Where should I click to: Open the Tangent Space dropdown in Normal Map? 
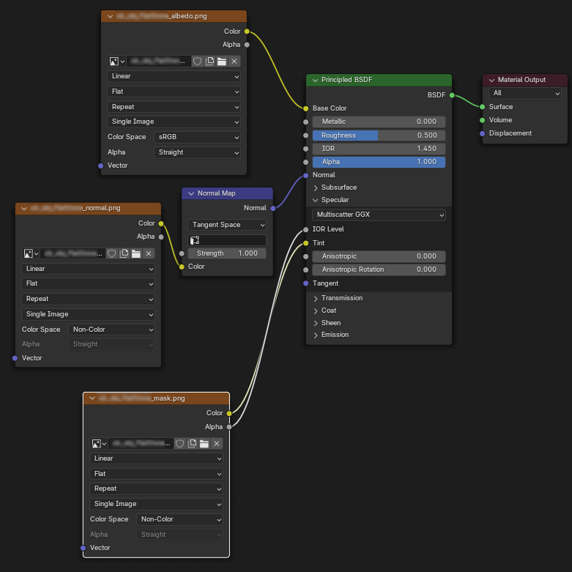tap(227, 225)
